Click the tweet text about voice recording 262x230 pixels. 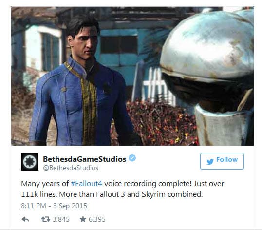(123, 189)
